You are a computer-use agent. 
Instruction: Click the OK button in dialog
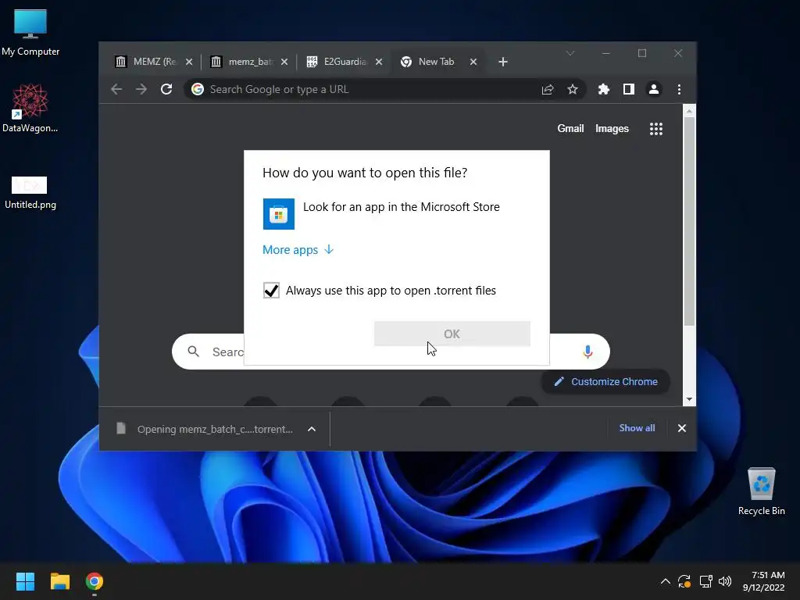pyautogui.click(x=452, y=334)
